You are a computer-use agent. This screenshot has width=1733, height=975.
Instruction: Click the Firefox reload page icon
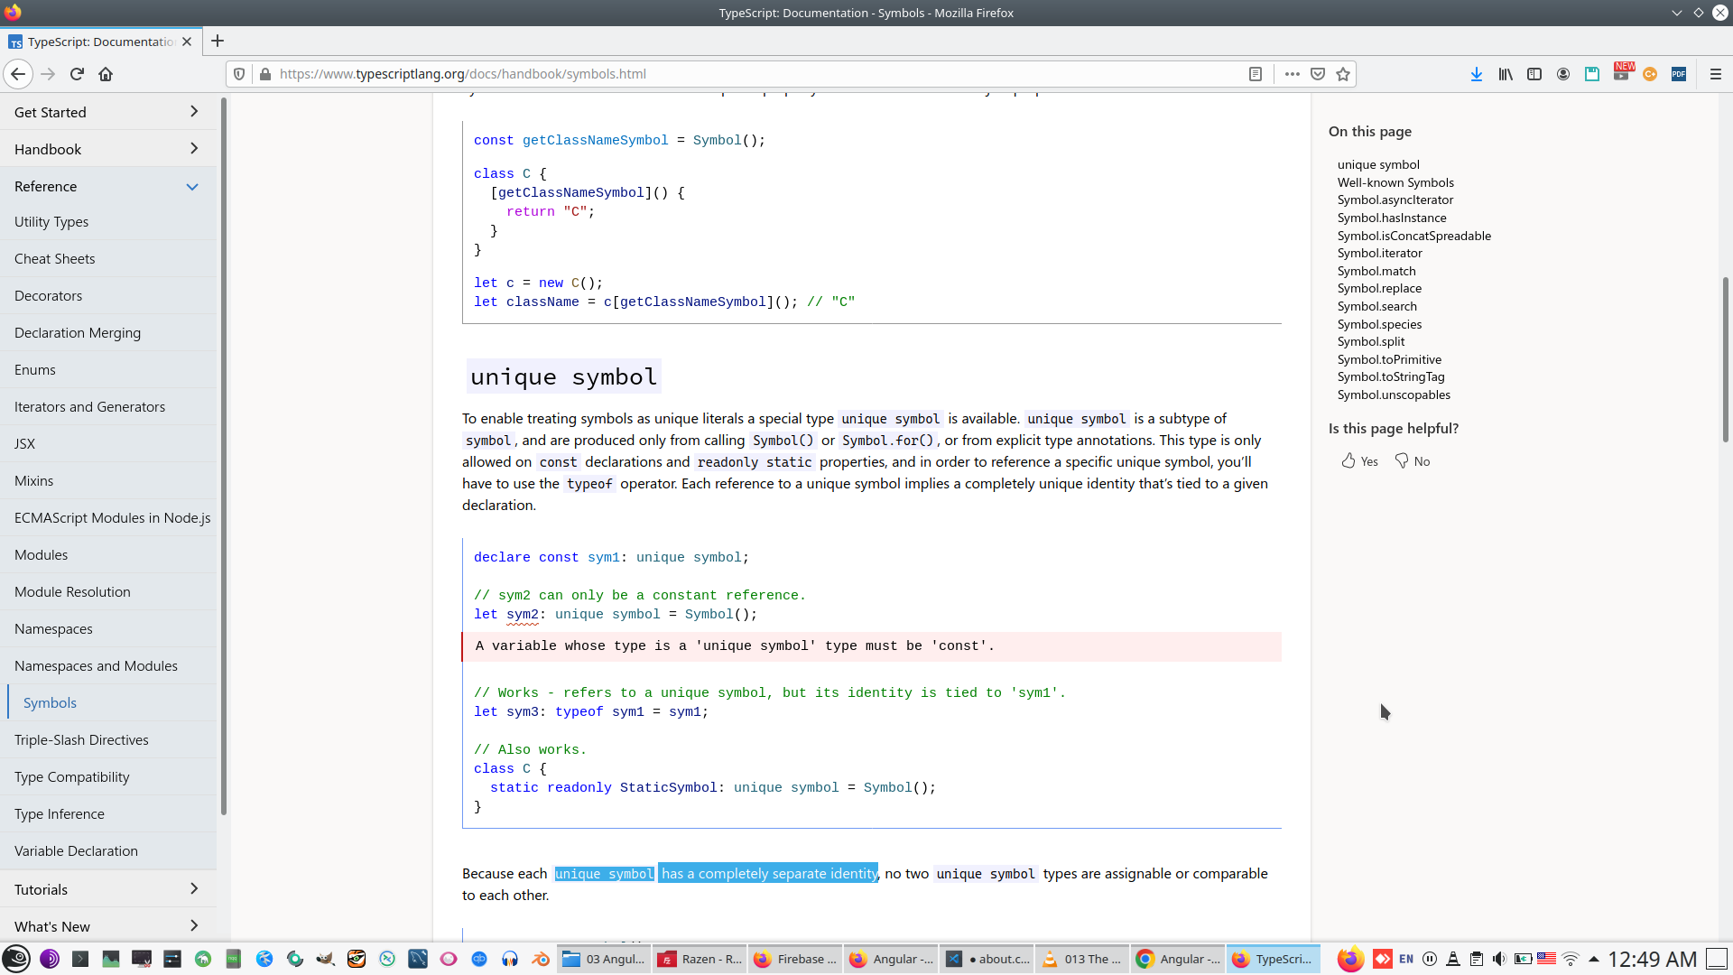pos(77,74)
